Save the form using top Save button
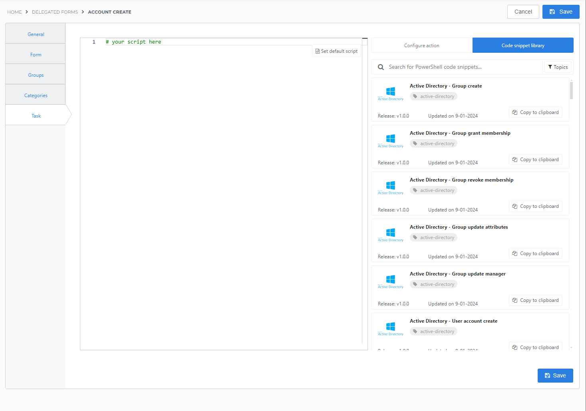The height and width of the screenshot is (411, 586). click(x=561, y=12)
